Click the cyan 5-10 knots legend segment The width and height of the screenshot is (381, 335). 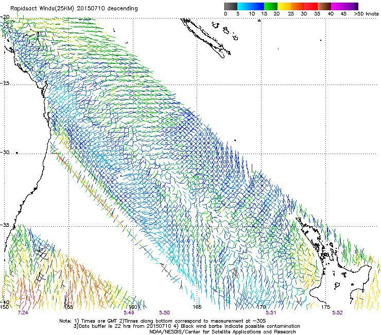(244, 6)
